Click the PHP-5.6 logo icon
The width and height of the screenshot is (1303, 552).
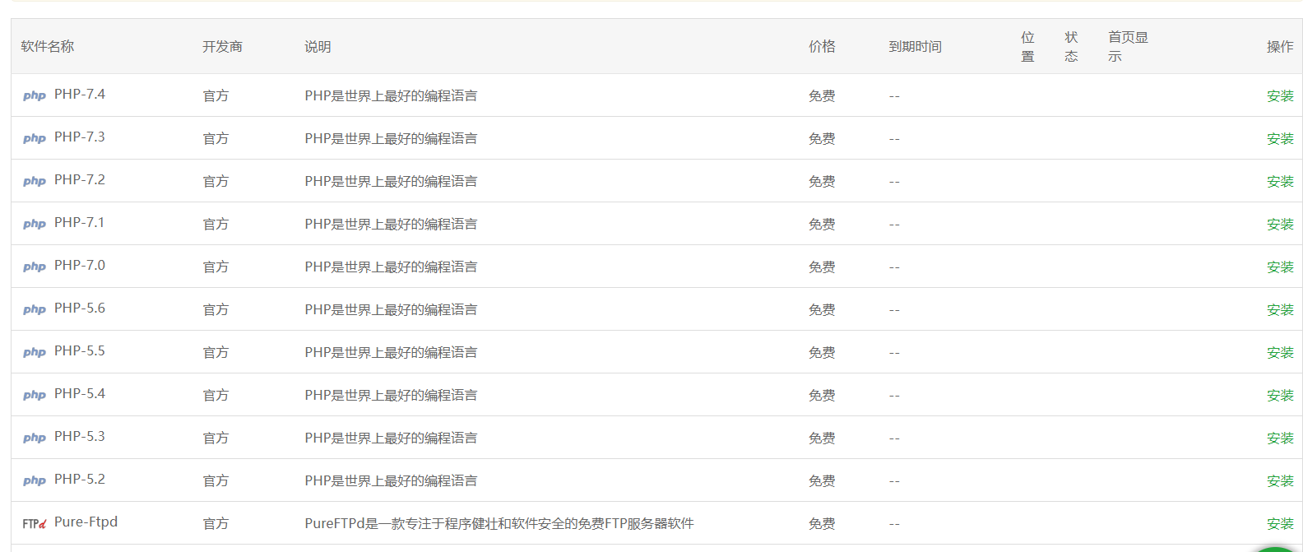click(35, 309)
